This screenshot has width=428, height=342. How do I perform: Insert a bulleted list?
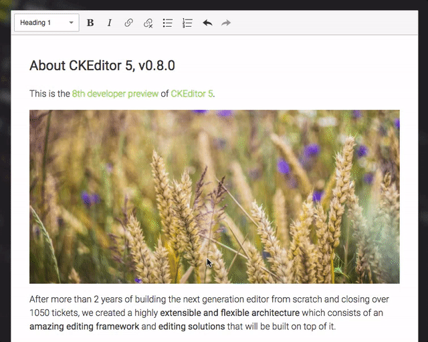pyautogui.click(x=167, y=23)
